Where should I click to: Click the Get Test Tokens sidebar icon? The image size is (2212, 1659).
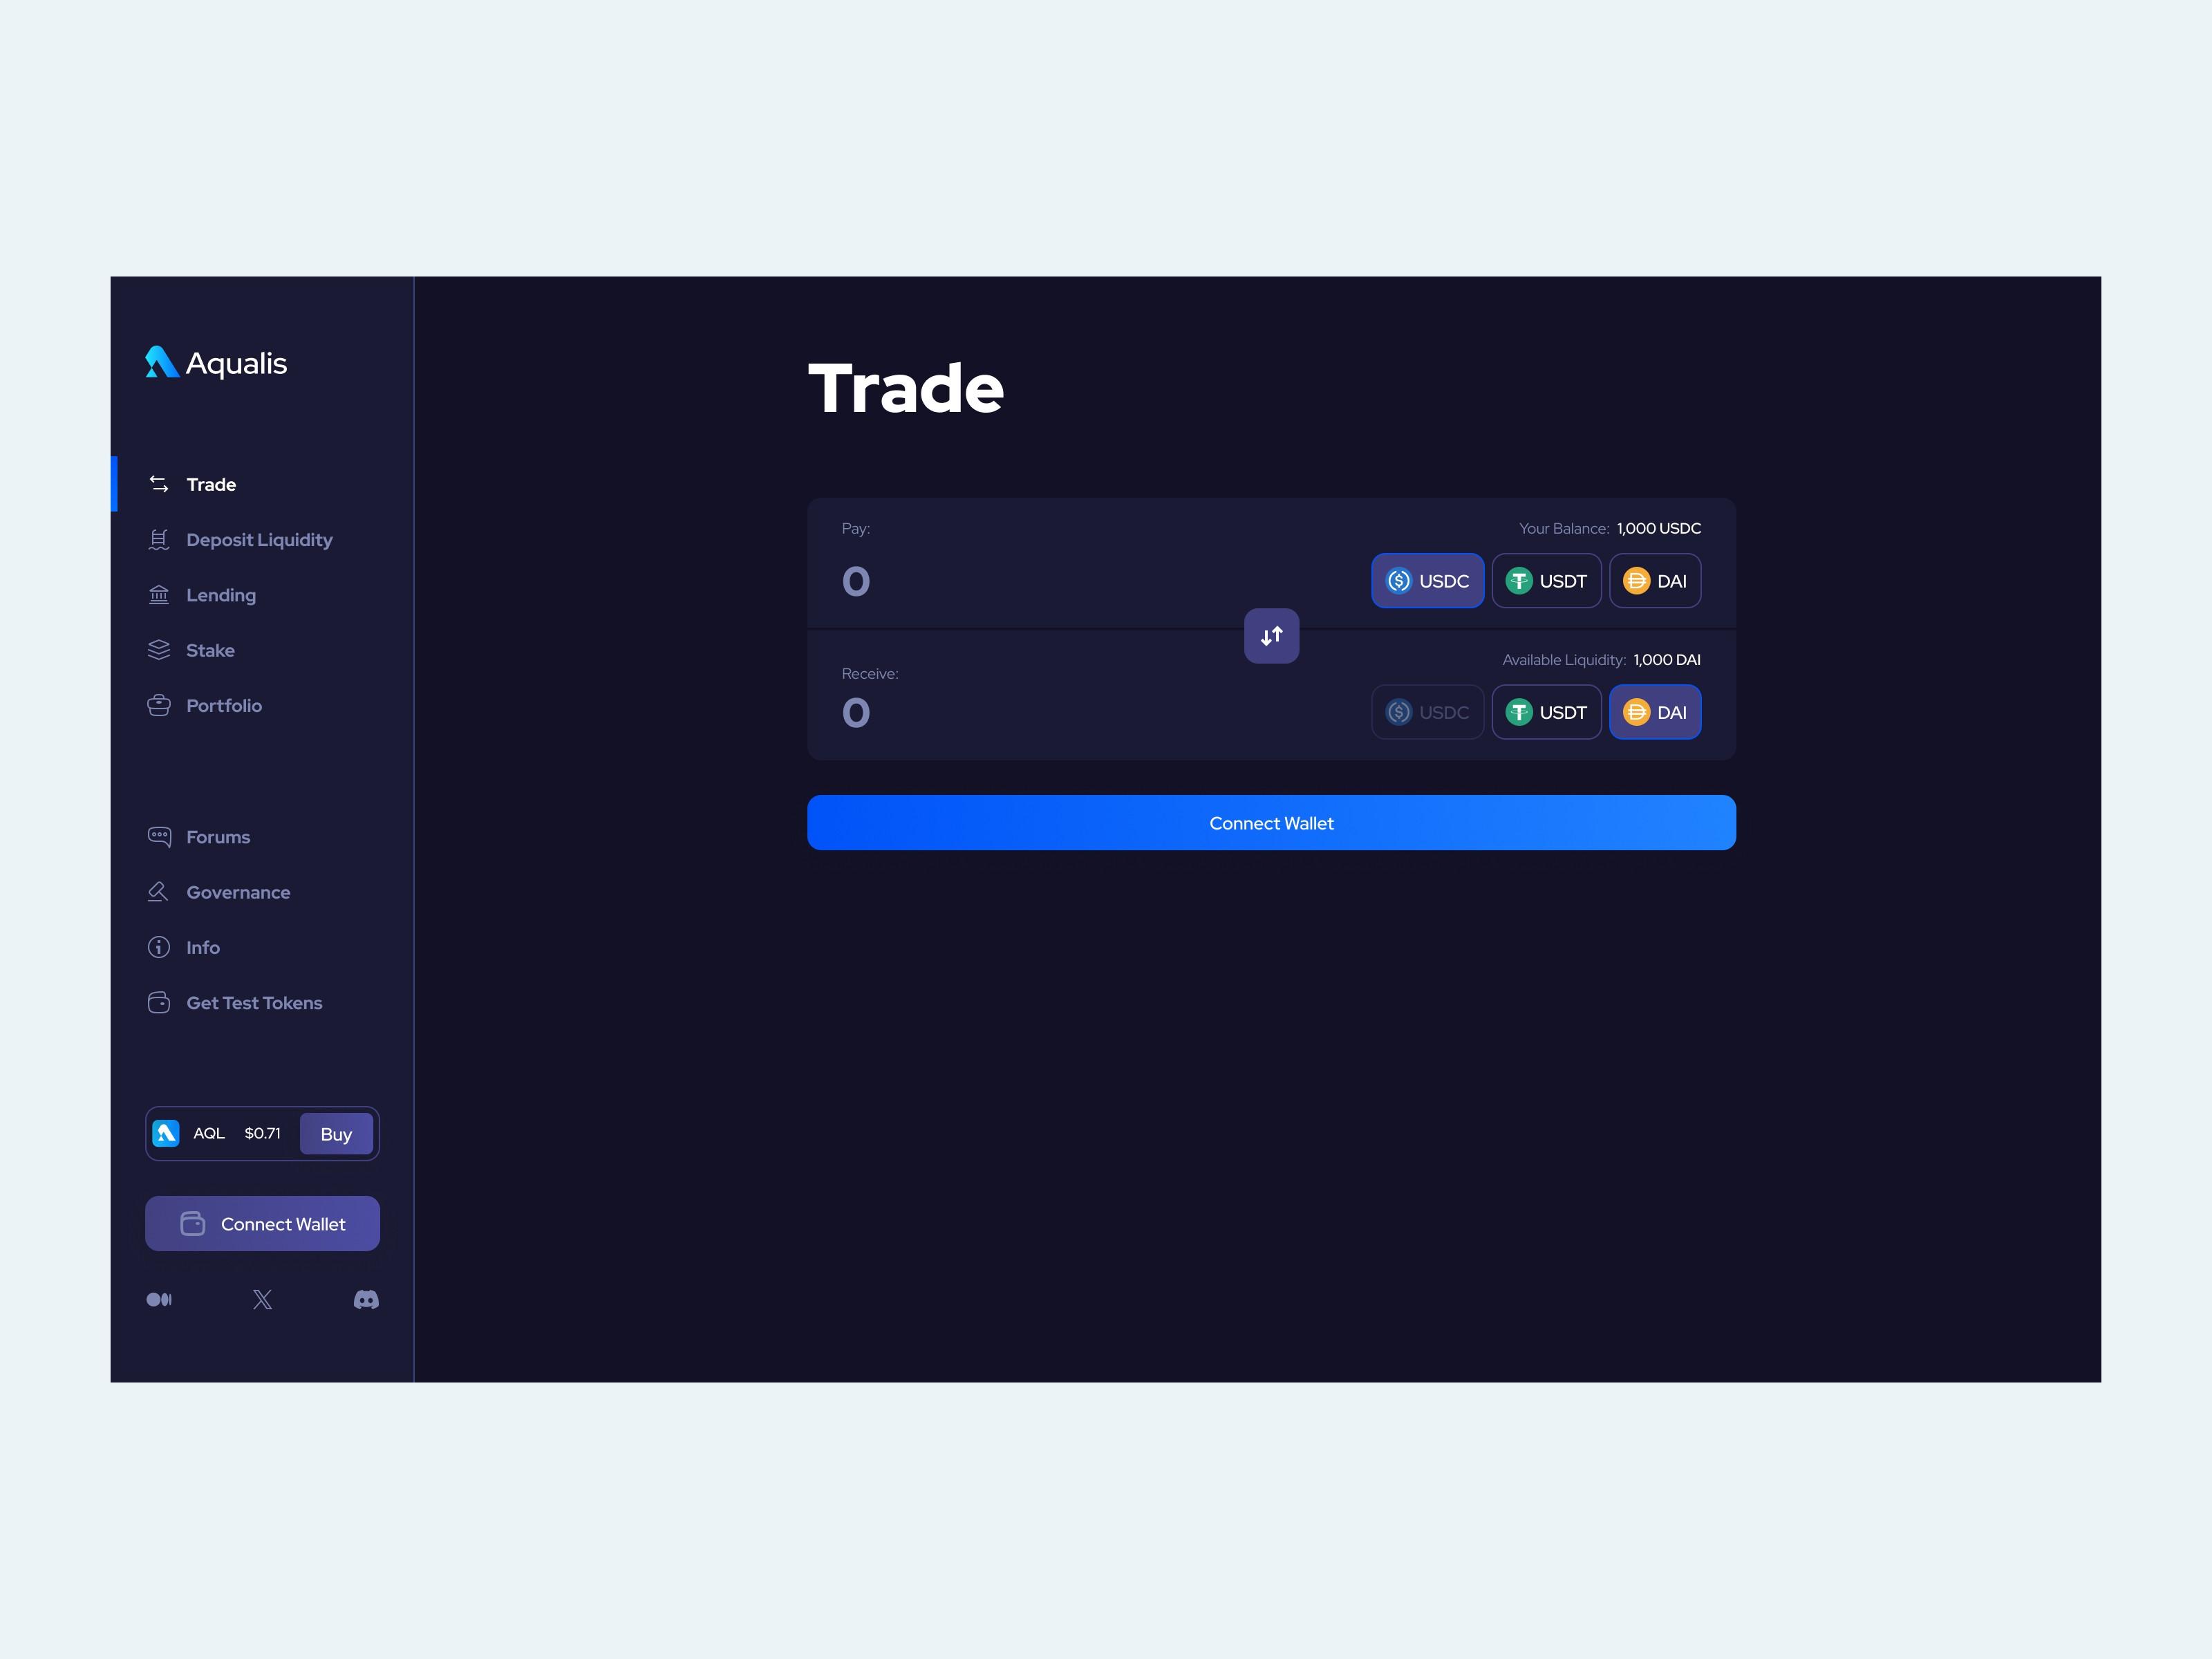[158, 1002]
